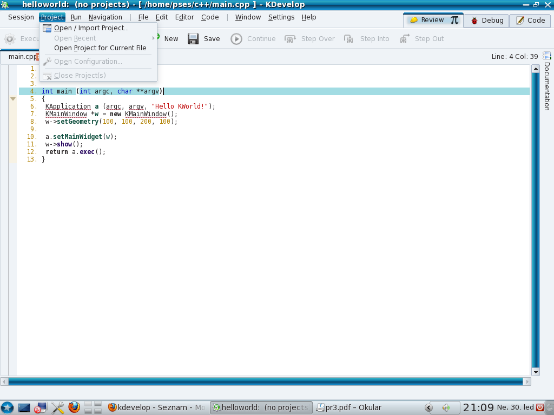Open the Window menu
This screenshot has width=554, height=415.
tap(248, 17)
